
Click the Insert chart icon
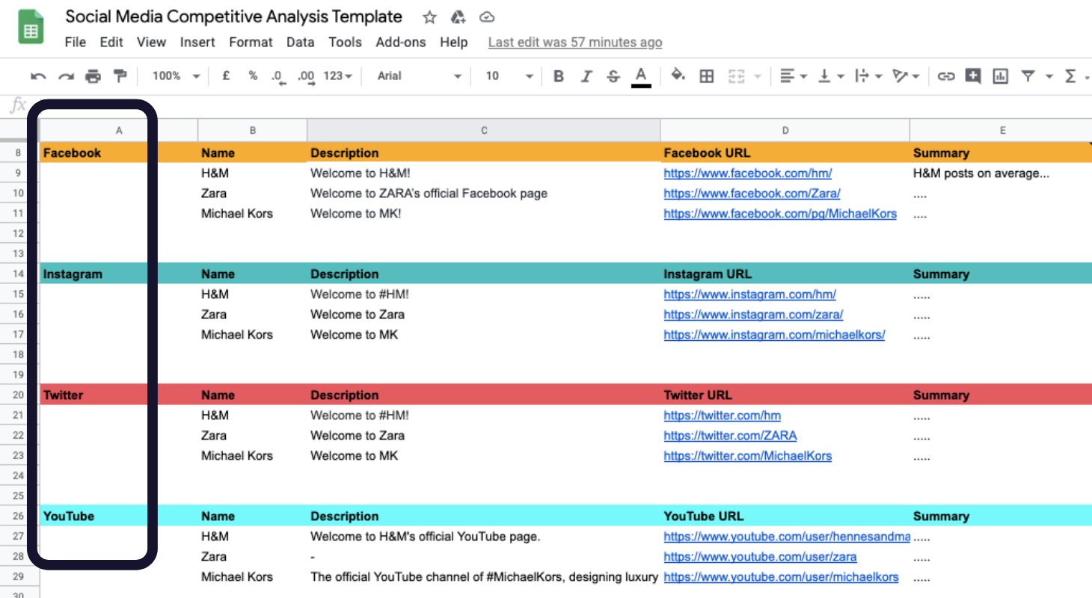1000,76
